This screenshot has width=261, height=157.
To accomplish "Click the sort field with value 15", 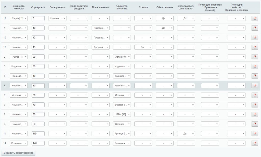I will (38, 47).
